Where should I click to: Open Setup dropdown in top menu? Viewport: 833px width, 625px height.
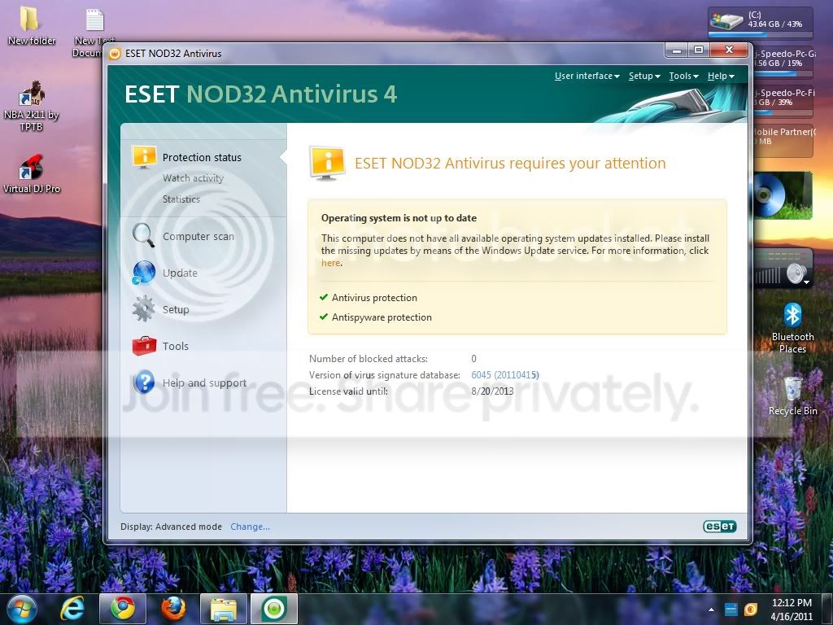tap(644, 76)
